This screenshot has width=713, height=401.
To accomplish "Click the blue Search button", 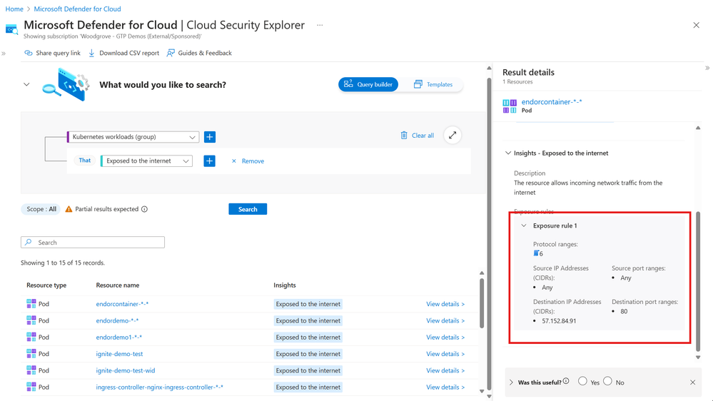I will [248, 209].
